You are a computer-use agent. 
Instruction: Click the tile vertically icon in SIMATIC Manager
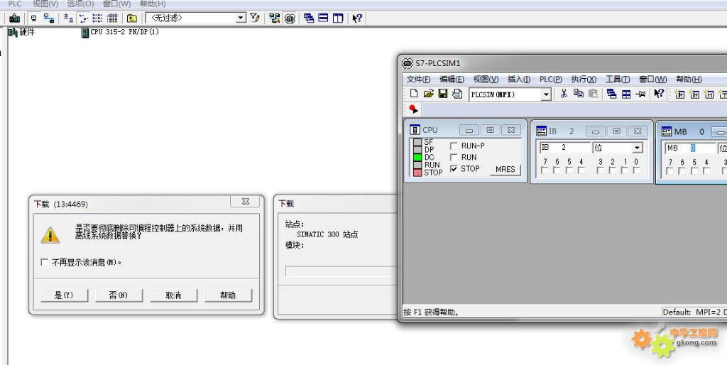click(x=338, y=18)
